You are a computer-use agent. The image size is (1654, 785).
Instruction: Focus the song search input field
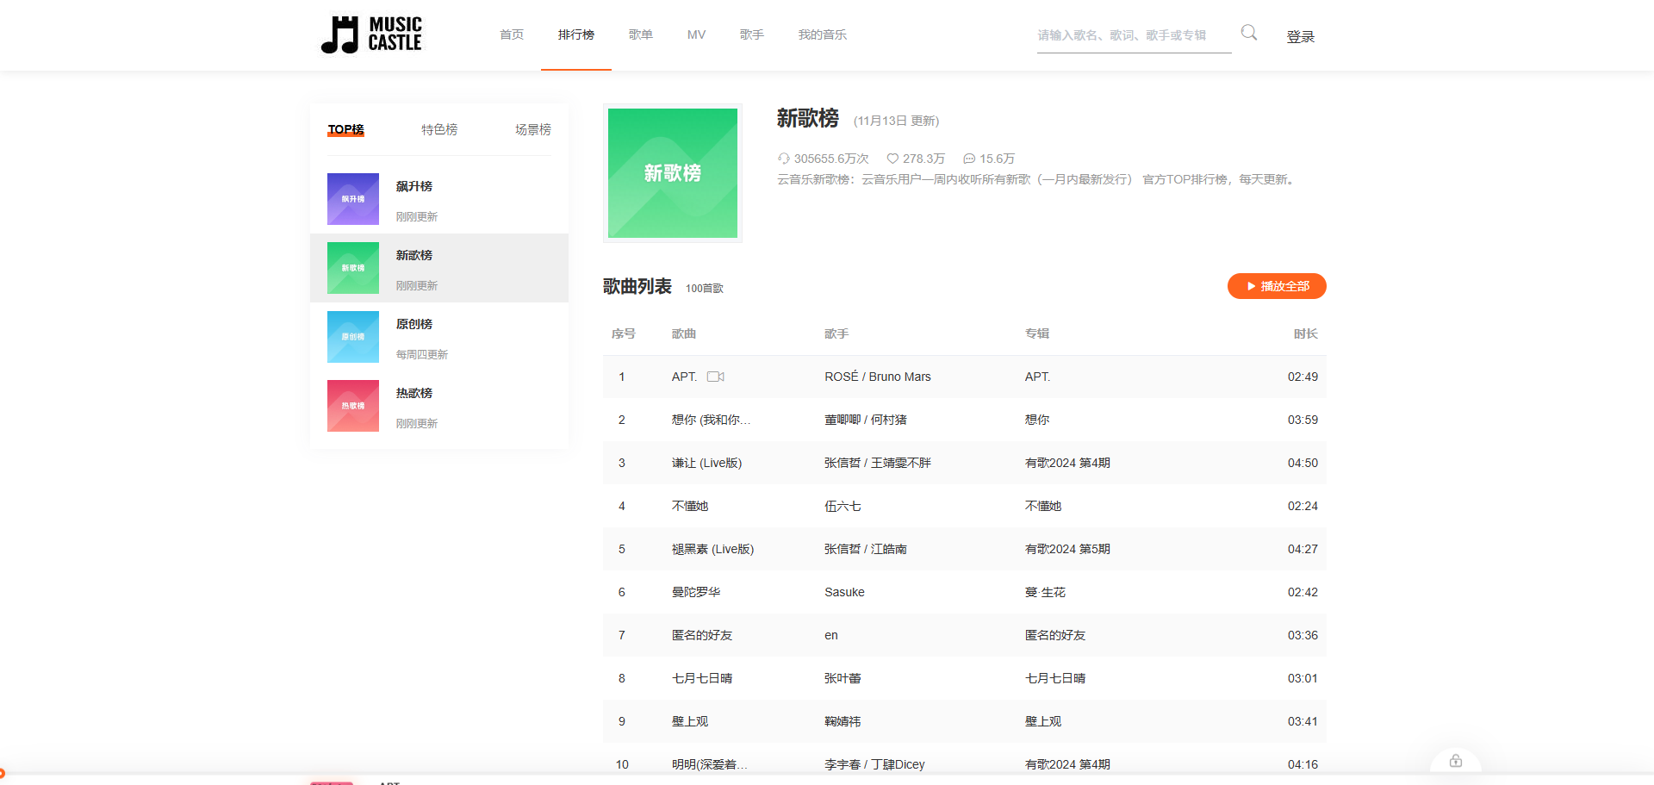pyautogui.click(x=1134, y=35)
